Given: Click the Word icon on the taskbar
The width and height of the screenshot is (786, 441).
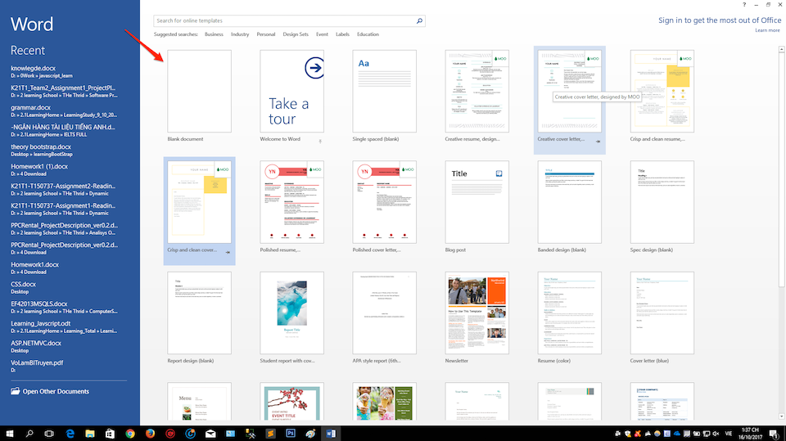Looking at the screenshot, I should tap(330, 434).
